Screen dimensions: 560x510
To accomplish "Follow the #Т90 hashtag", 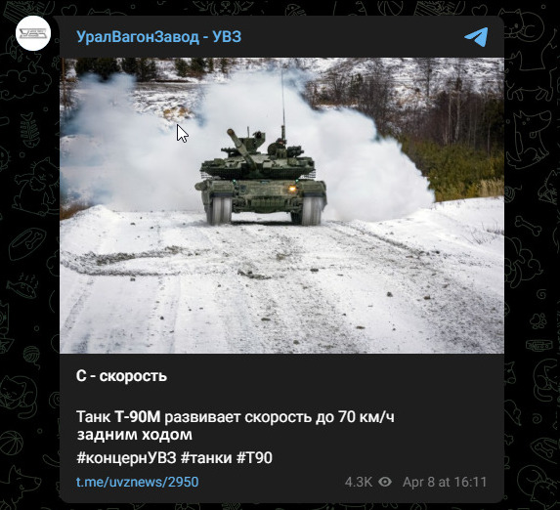I will tap(255, 458).
